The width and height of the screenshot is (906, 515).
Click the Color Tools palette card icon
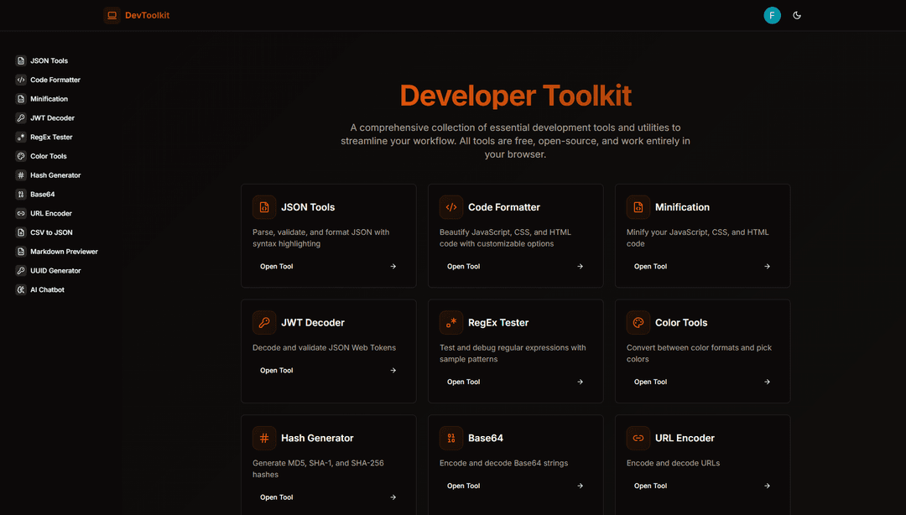[x=638, y=323]
